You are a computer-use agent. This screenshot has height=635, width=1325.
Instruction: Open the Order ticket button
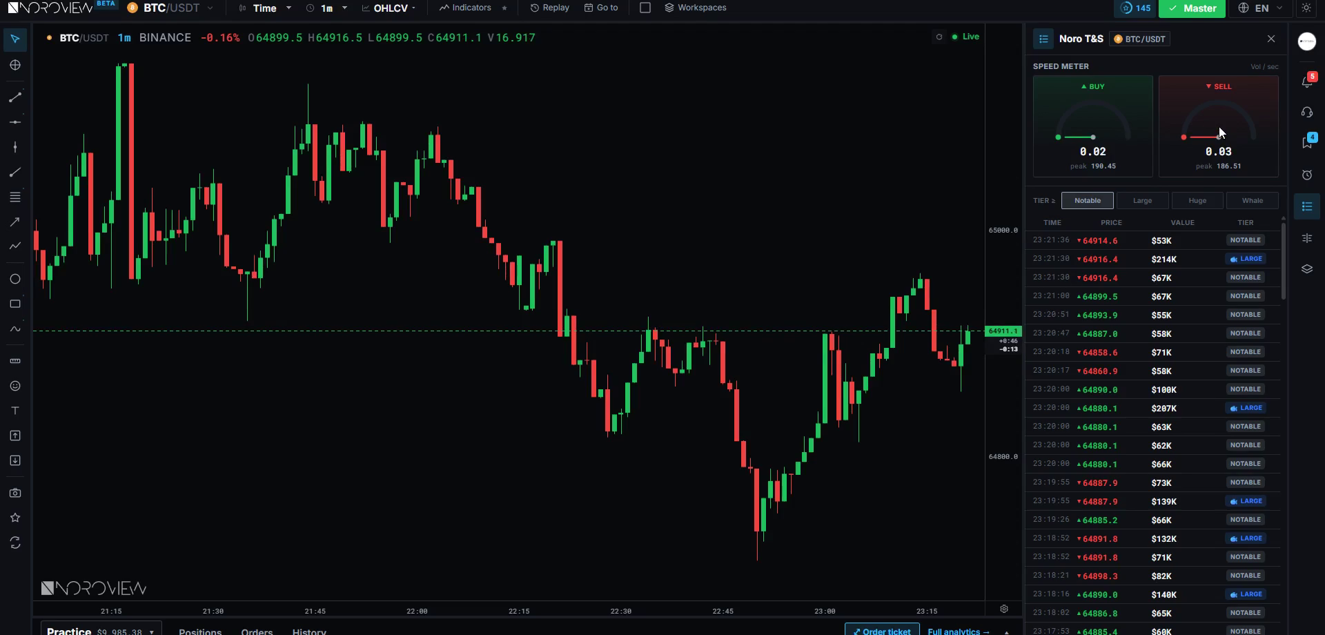[x=882, y=630]
